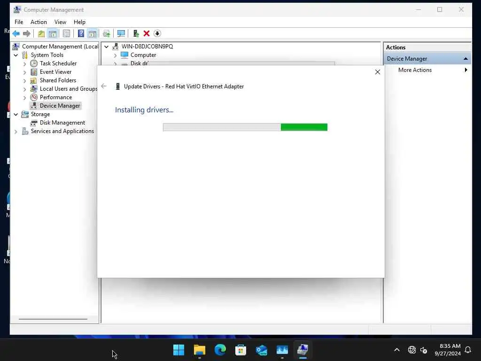Expand Services and Applications node
This screenshot has height=361, width=481.
click(16, 132)
